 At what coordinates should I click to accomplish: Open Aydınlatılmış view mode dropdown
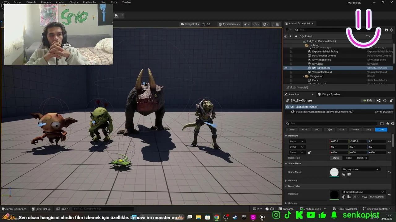(229, 24)
